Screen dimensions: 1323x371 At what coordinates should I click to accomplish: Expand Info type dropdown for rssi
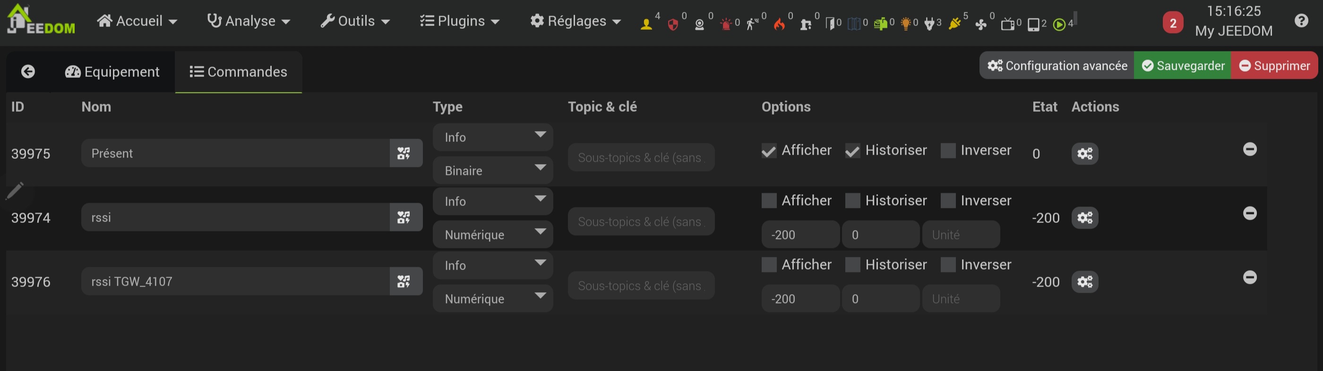coord(492,201)
